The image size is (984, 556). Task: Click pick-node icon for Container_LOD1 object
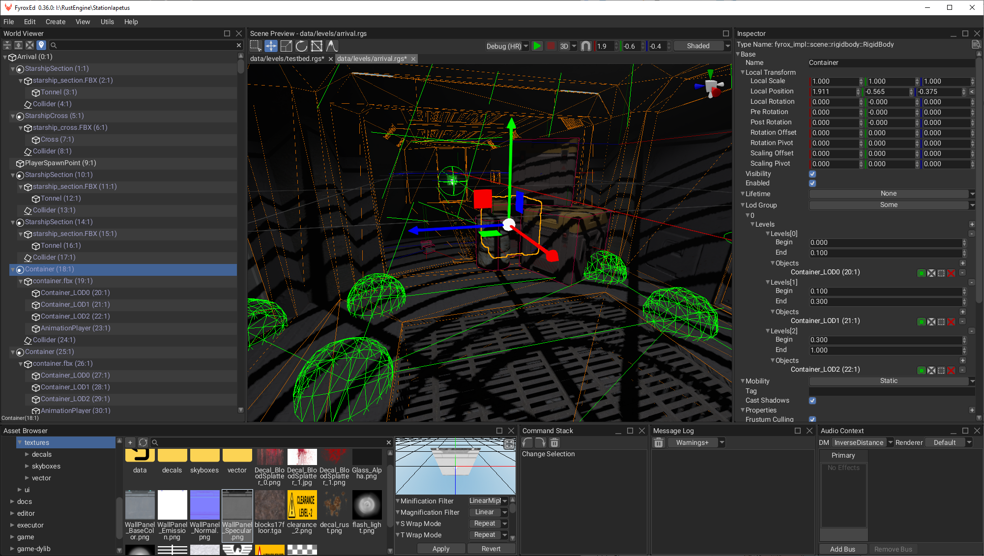(x=941, y=322)
